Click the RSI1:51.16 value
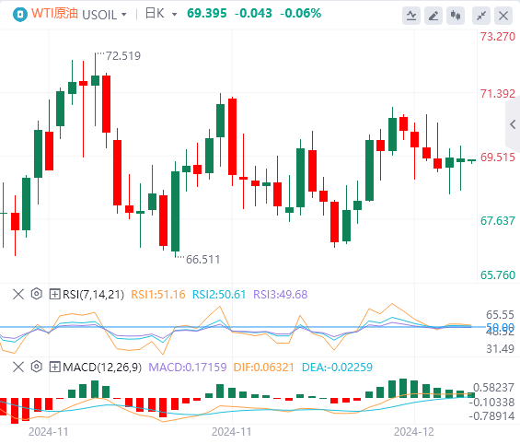This screenshot has width=520, height=444. click(158, 295)
